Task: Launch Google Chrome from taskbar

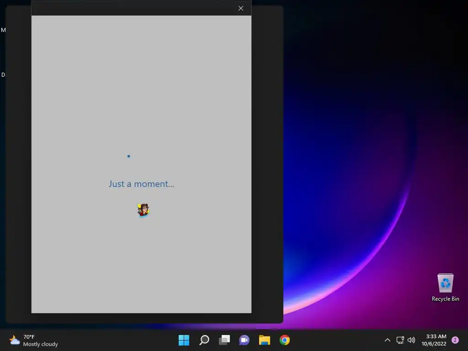Action: point(284,340)
